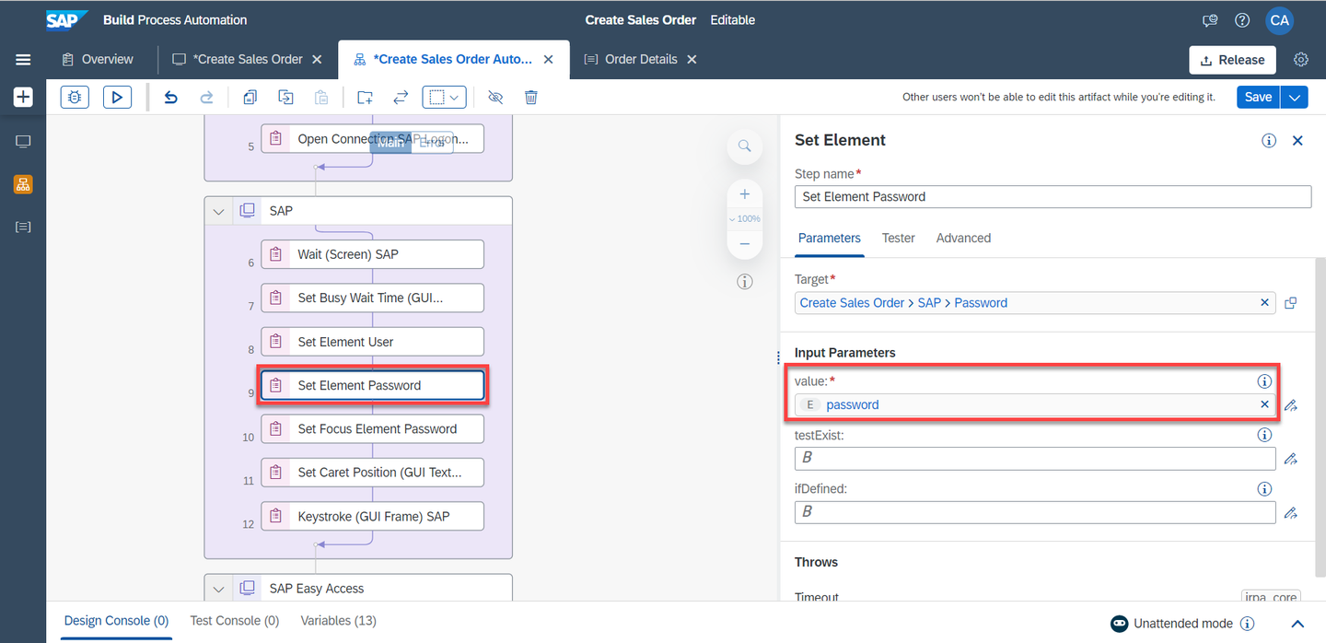
Task: Open the Variables (13) console tab
Action: point(338,621)
